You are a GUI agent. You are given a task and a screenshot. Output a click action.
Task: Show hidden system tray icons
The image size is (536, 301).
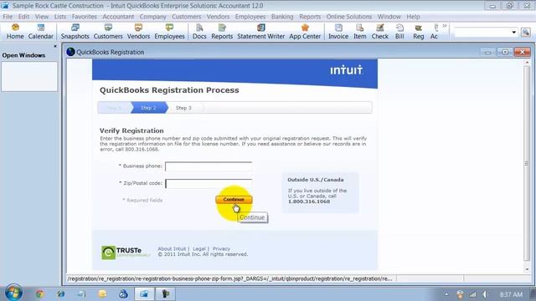point(446,293)
